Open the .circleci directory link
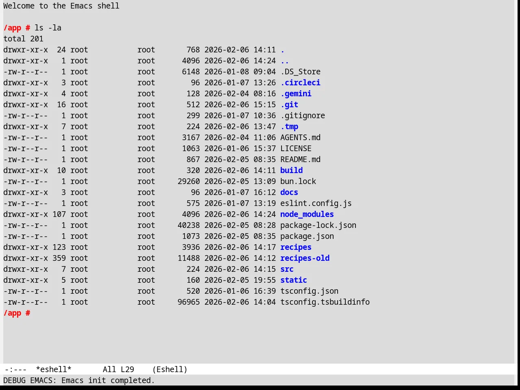 (x=300, y=82)
